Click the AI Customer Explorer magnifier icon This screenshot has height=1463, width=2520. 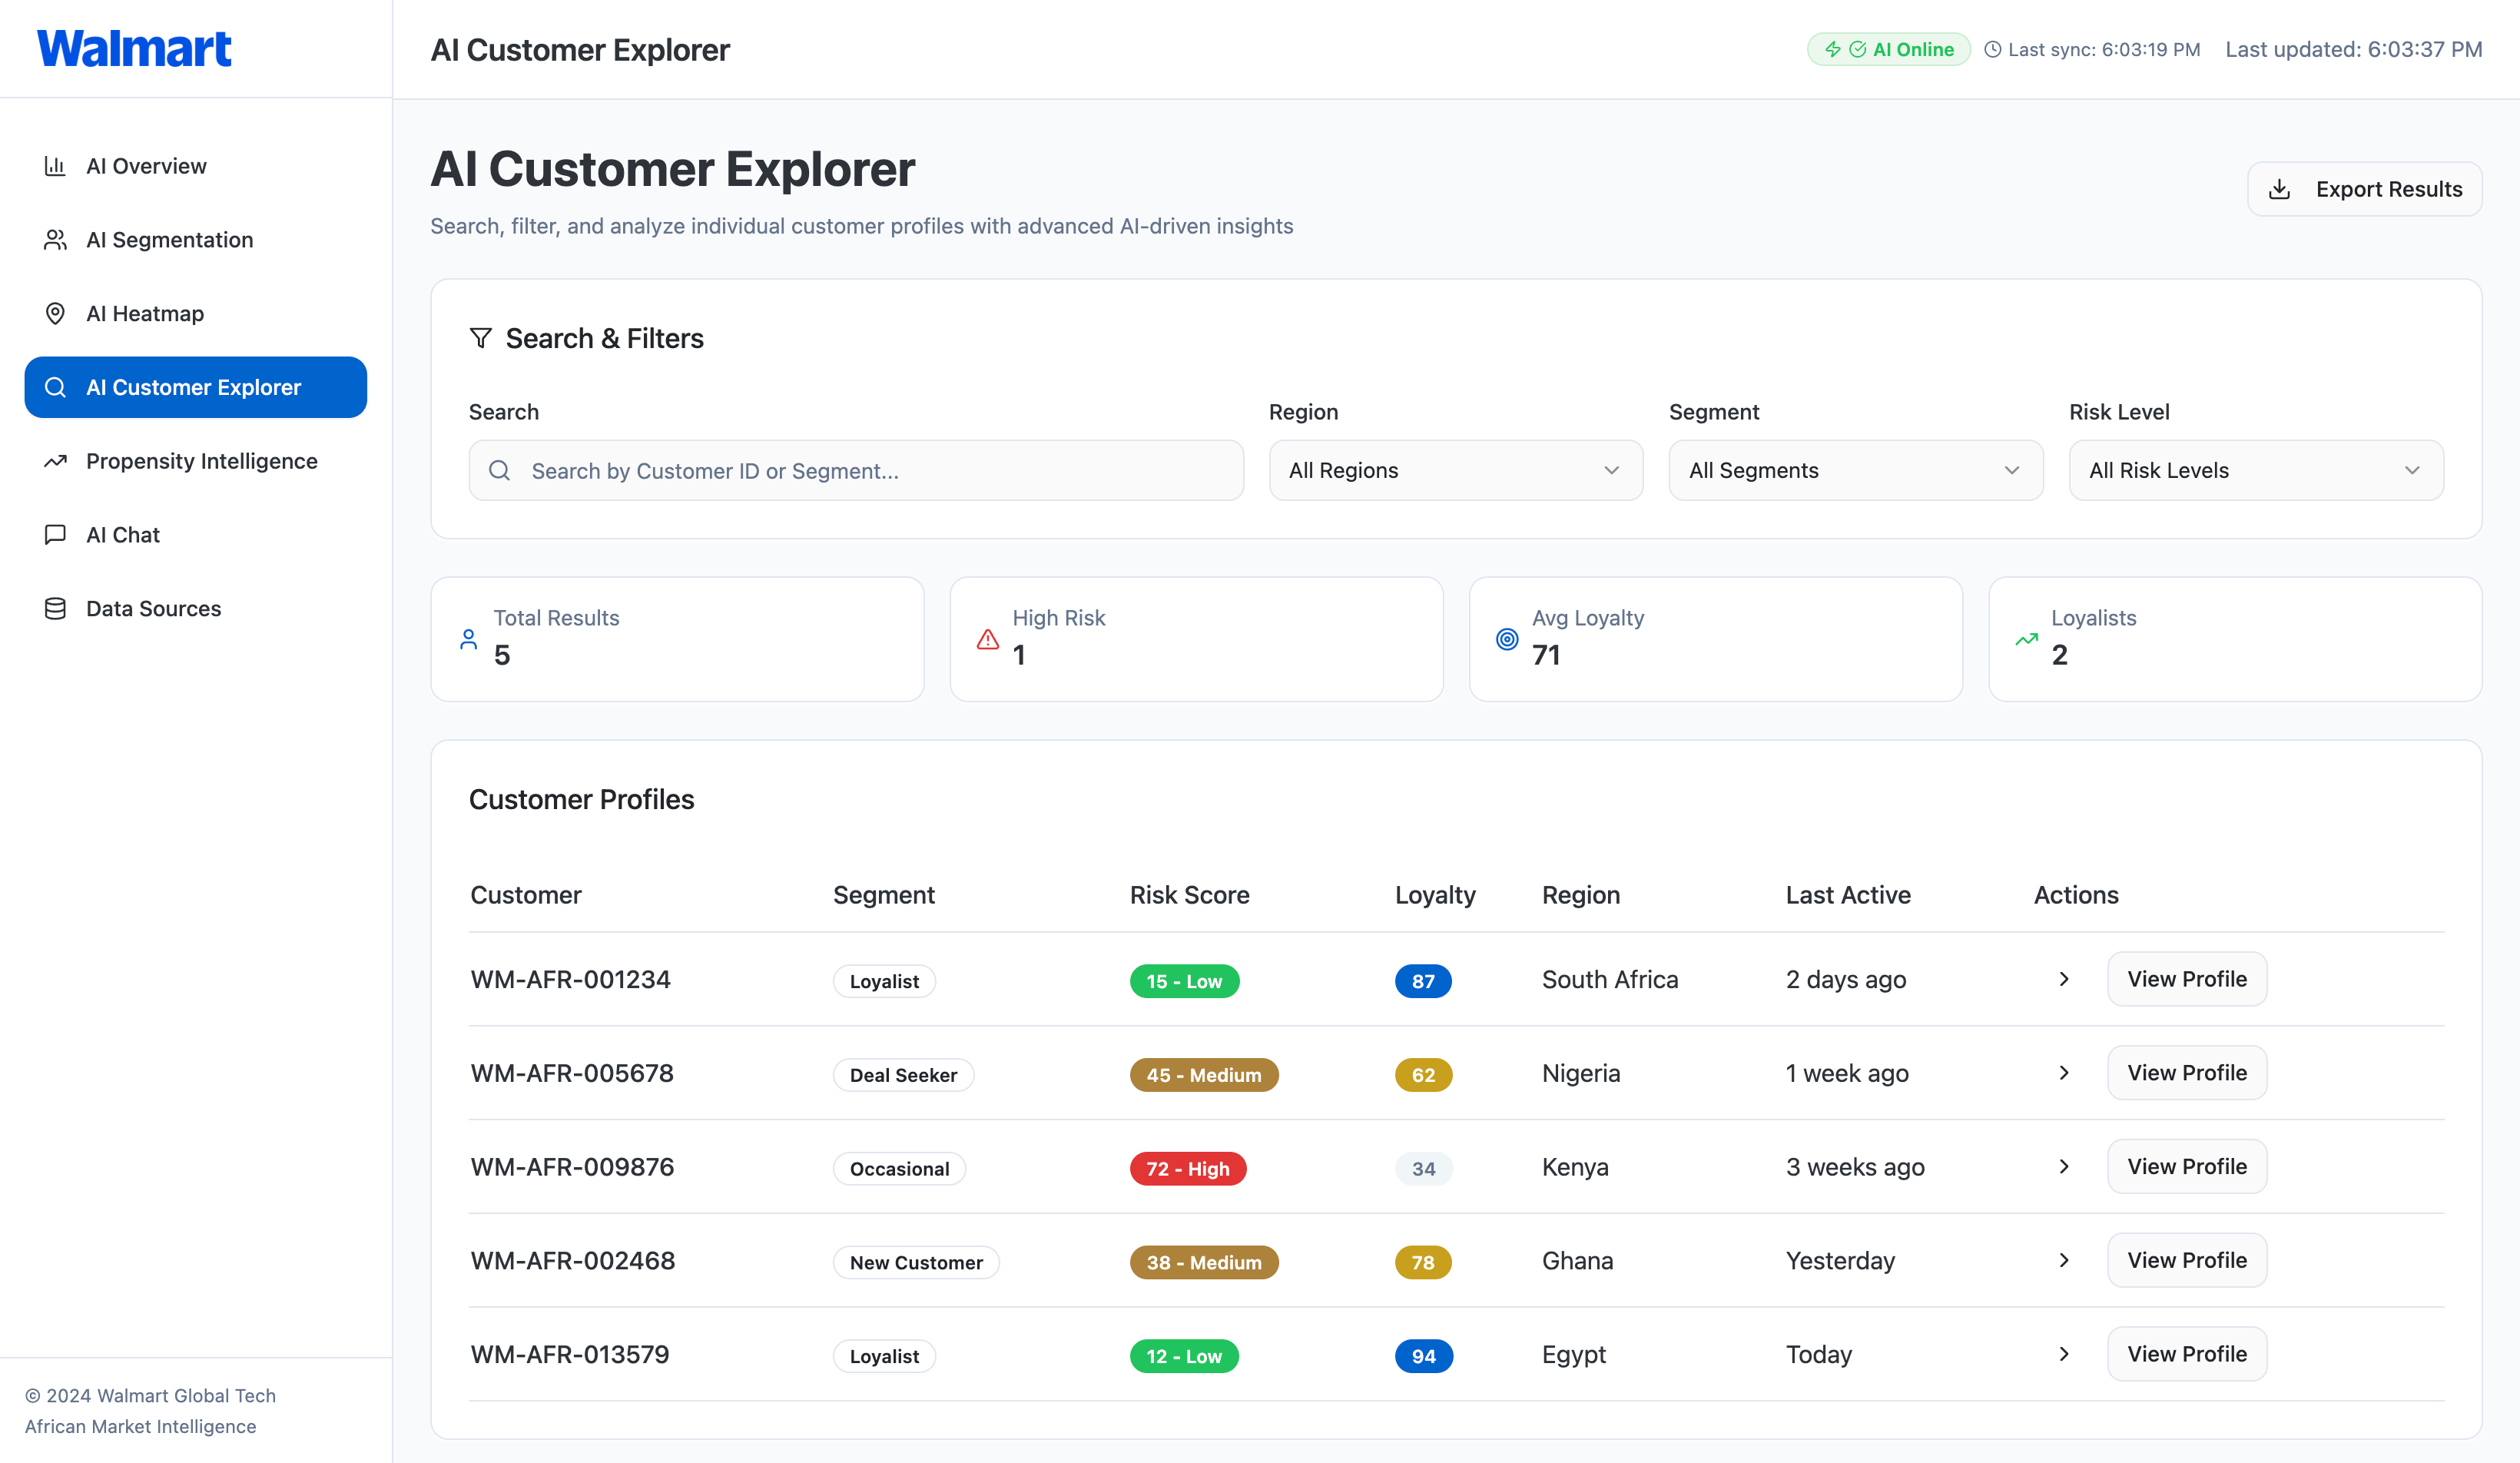(x=55, y=387)
